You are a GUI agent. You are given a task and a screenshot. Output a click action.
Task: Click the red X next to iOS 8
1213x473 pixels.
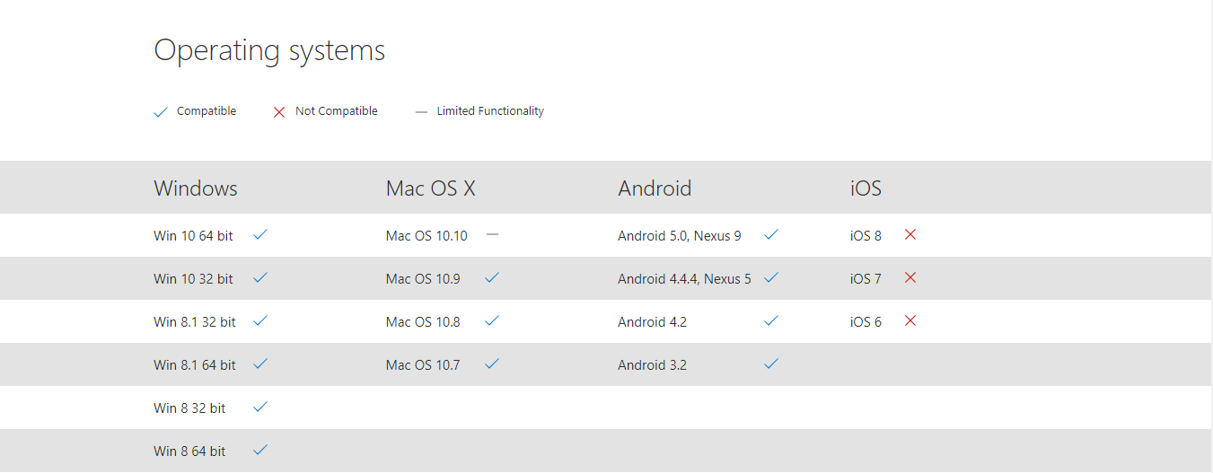tap(910, 234)
